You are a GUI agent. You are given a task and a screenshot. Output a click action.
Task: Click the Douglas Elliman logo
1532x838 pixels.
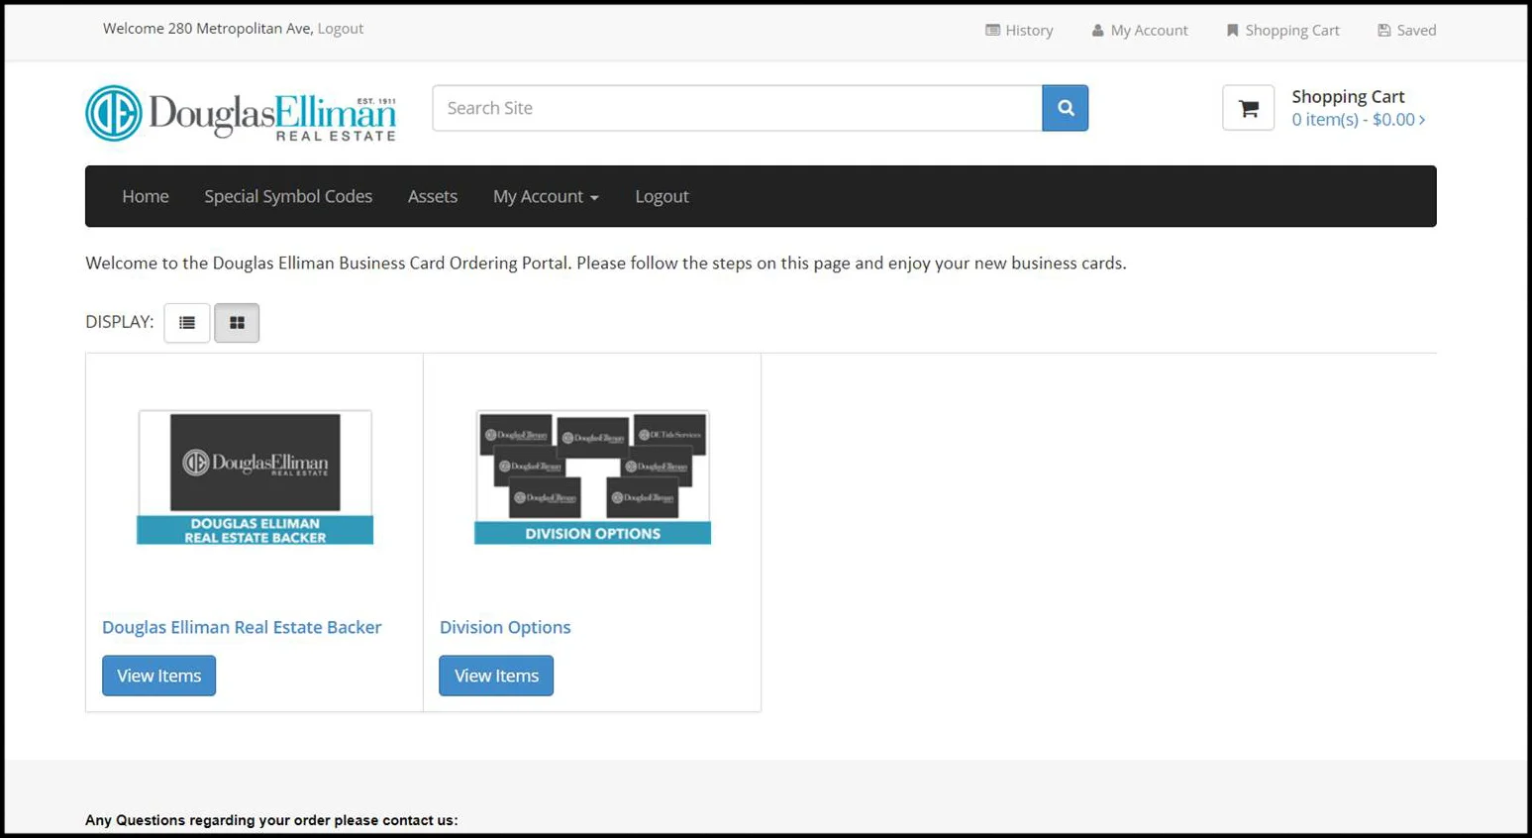click(x=241, y=113)
